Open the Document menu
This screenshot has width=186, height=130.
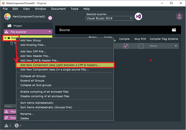point(58,9)
